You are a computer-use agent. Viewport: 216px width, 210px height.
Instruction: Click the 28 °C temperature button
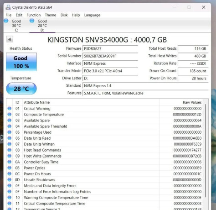tap(21, 89)
